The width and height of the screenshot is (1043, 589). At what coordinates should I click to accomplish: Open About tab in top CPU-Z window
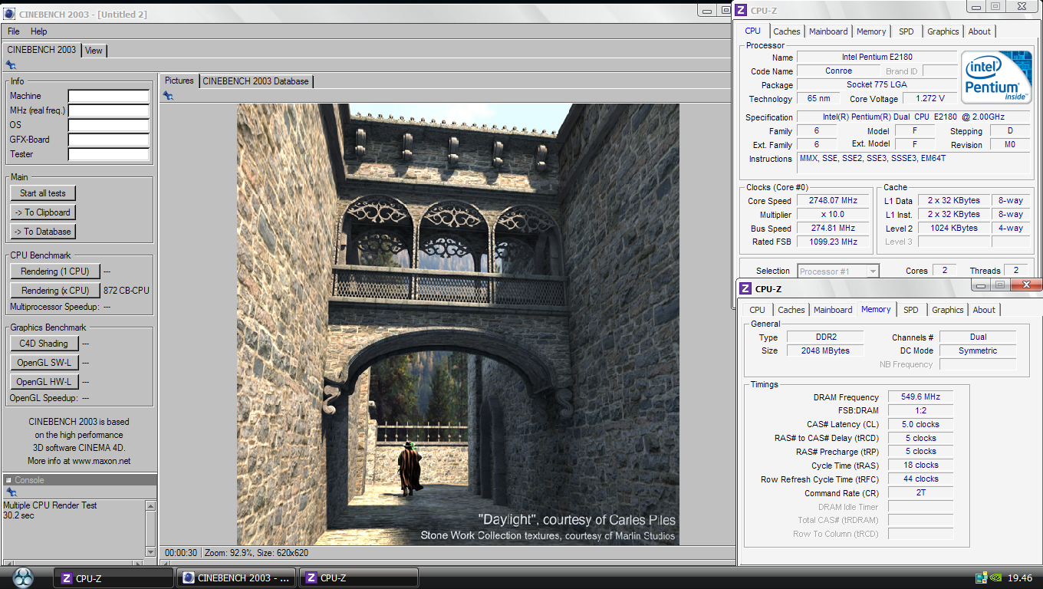click(x=979, y=31)
